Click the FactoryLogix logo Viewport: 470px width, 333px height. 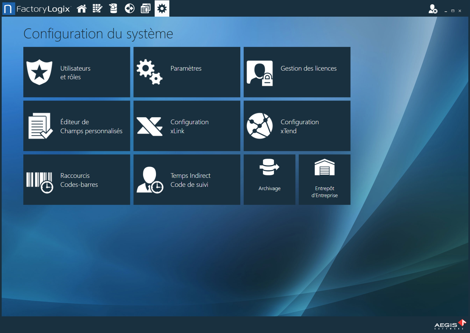tap(37, 9)
